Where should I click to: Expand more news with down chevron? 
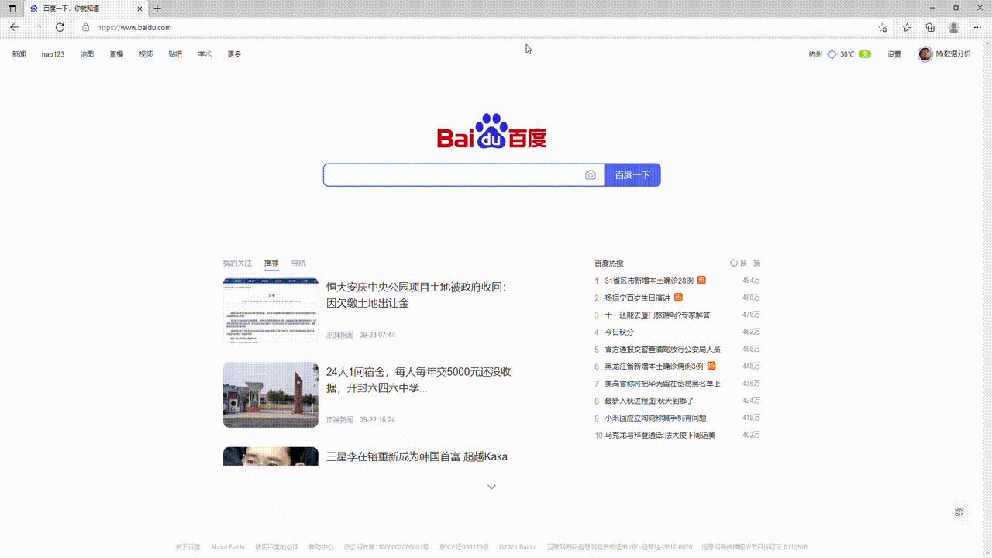click(x=491, y=487)
